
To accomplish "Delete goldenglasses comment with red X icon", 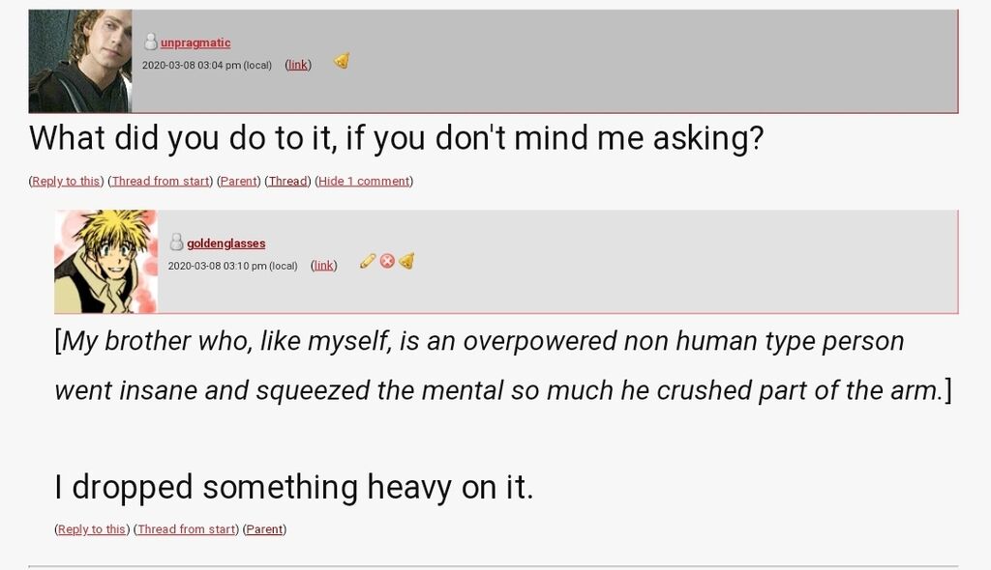I will coord(387,261).
